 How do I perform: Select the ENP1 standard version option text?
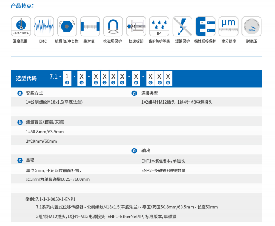click(163, 160)
